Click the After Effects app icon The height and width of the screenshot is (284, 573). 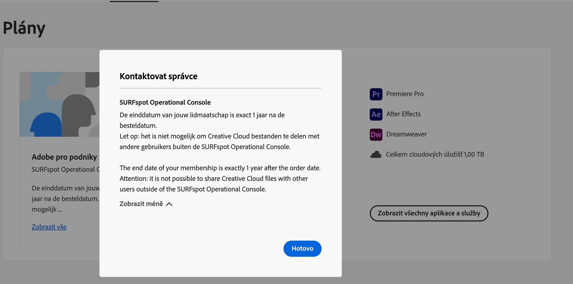(376, 114)
